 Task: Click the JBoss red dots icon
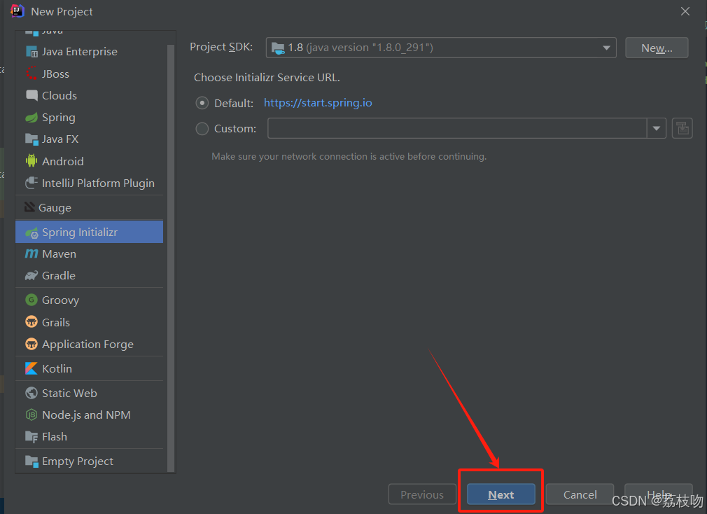coord(31,74)
